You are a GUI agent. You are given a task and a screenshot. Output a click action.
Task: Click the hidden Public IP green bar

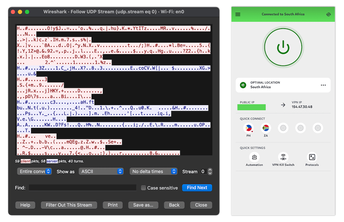coord(251,107)
